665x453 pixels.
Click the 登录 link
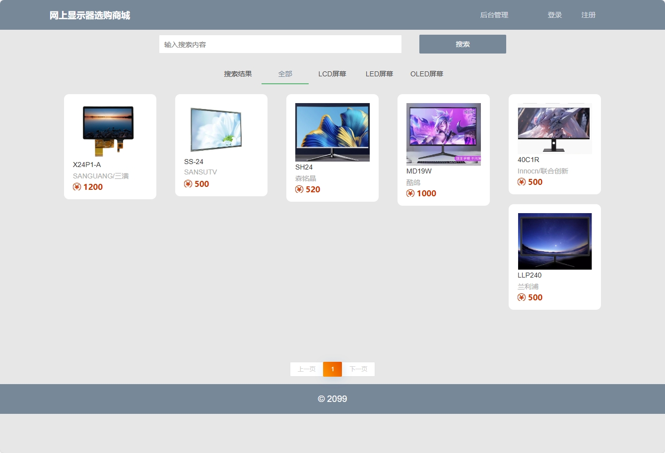click(554, 15)
